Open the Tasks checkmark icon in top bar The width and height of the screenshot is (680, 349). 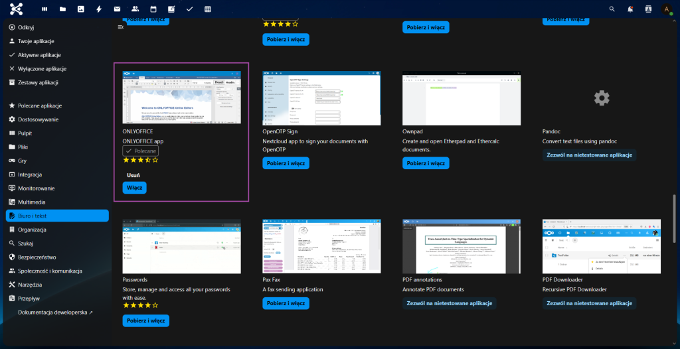point(189,9)
